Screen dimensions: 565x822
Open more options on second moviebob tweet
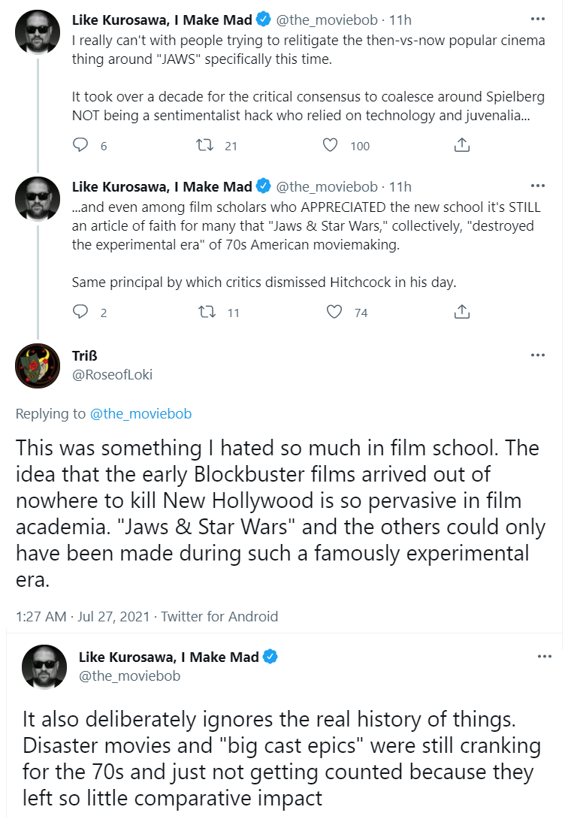click(x=538, y=186)
